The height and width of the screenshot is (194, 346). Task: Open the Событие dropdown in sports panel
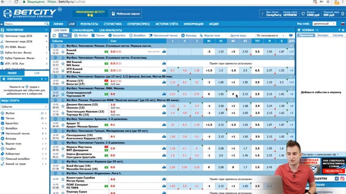pos(24,107)
